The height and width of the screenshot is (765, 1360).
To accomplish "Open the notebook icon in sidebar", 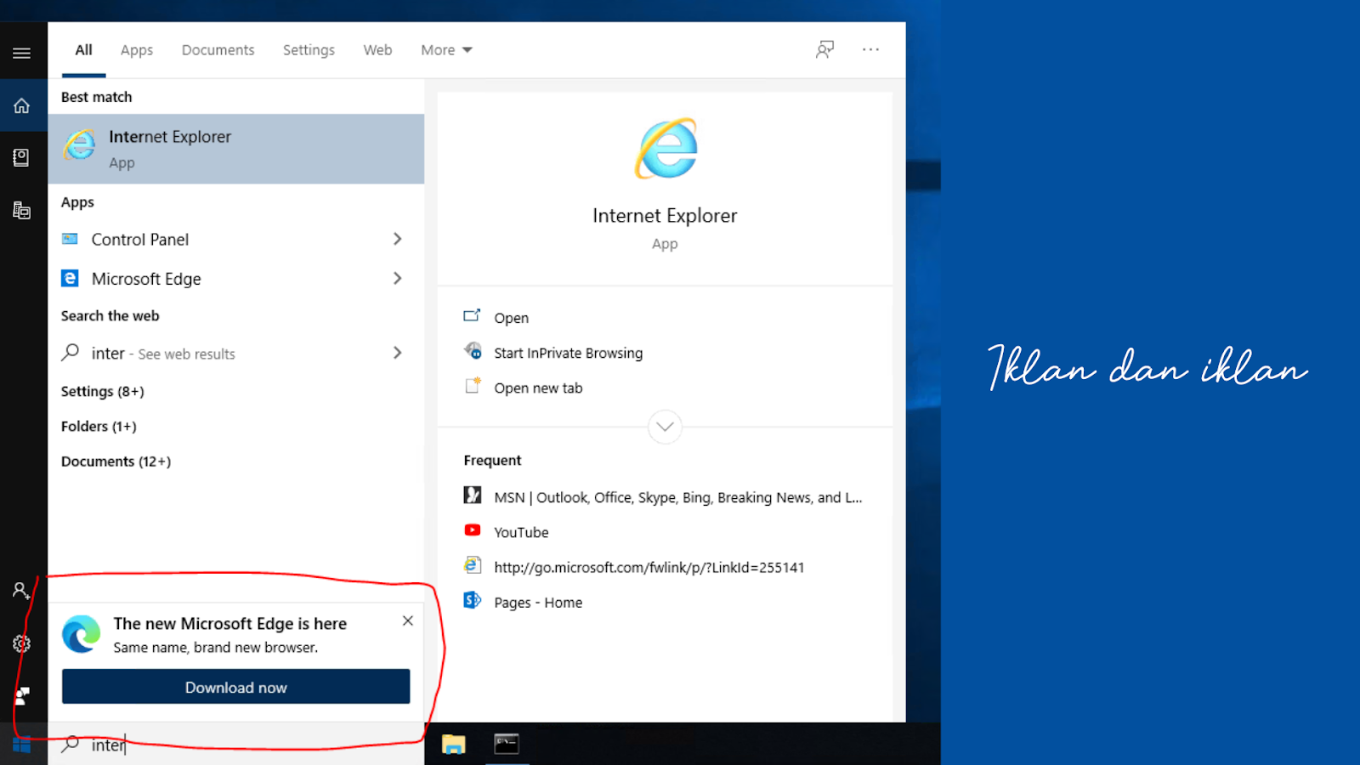I will (22, 157).
